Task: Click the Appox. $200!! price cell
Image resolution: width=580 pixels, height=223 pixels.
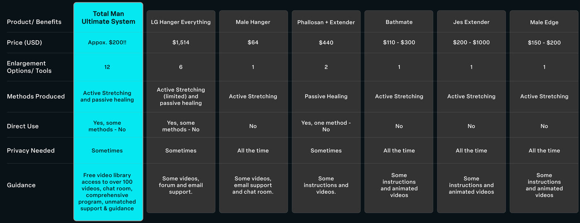Action: pyautogui.click(x=107, y=43)
